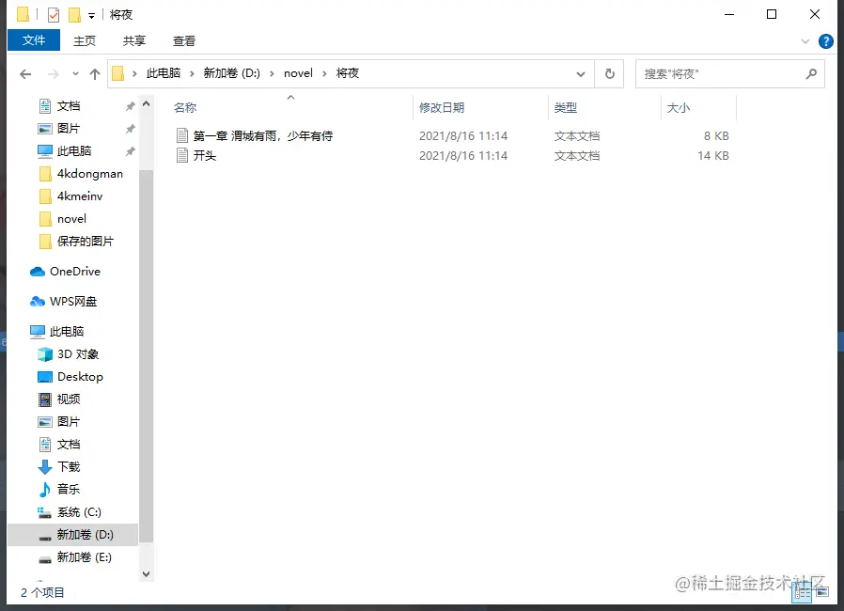The width and height of the screenshot is (844, 611).
Task: Expand the ribbon with the chevron
Action: [x=805, y=41]
